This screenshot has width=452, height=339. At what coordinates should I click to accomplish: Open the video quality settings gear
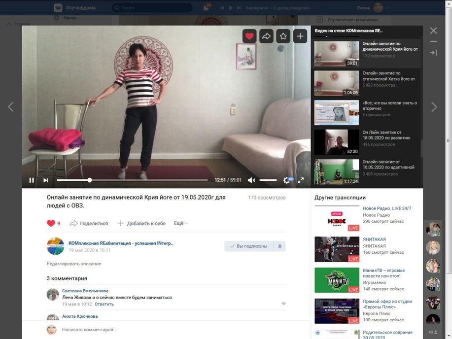point(286,180)
